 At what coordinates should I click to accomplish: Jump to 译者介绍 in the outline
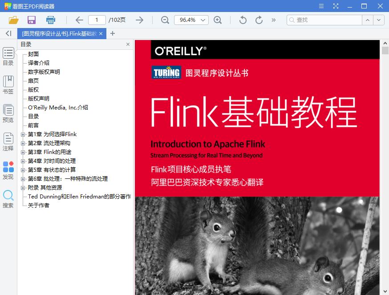click(x=38, y=63)
